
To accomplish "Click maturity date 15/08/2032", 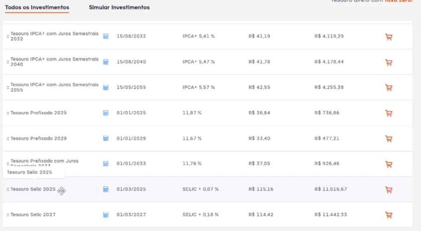I will (131, 36).
